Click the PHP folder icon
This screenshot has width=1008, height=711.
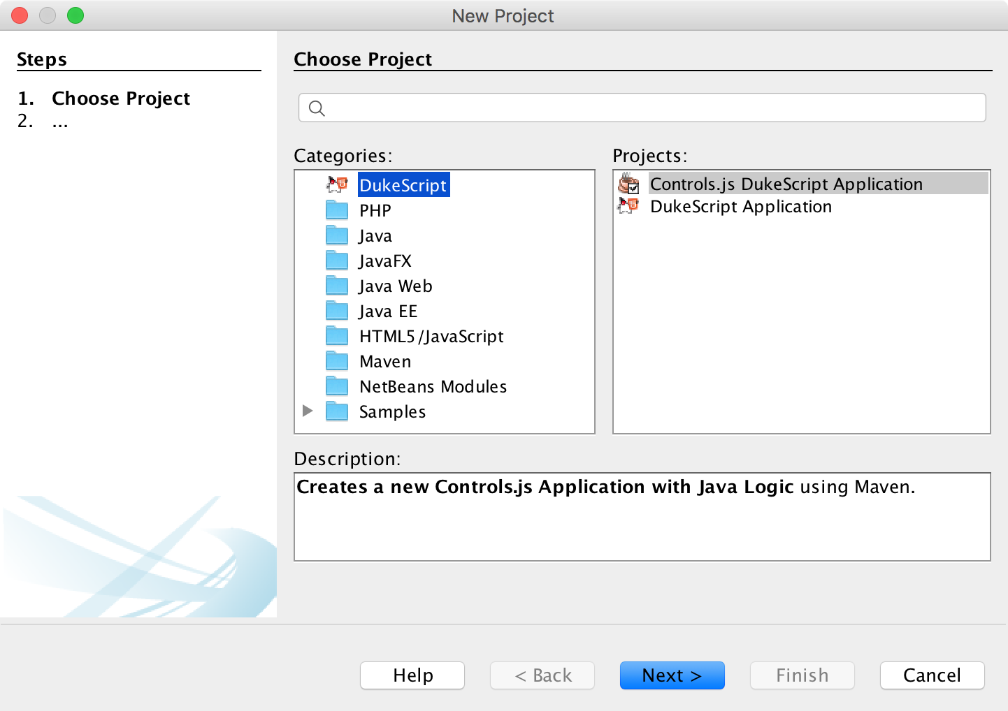pyautogui.click(x=337, y=210)
